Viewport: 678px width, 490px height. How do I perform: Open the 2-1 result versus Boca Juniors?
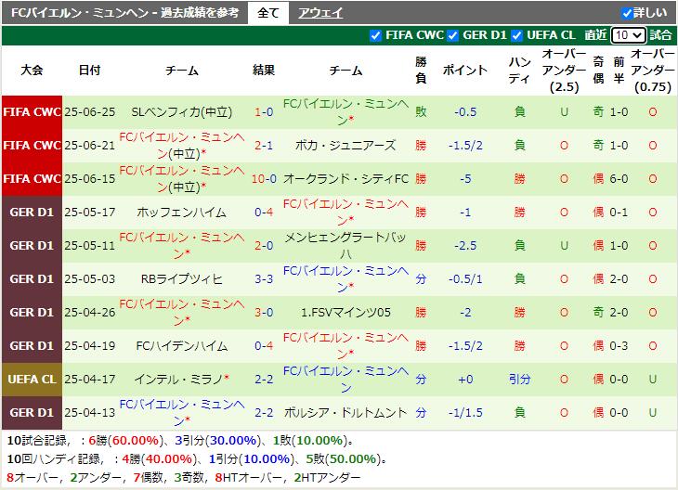pos(264,145)
